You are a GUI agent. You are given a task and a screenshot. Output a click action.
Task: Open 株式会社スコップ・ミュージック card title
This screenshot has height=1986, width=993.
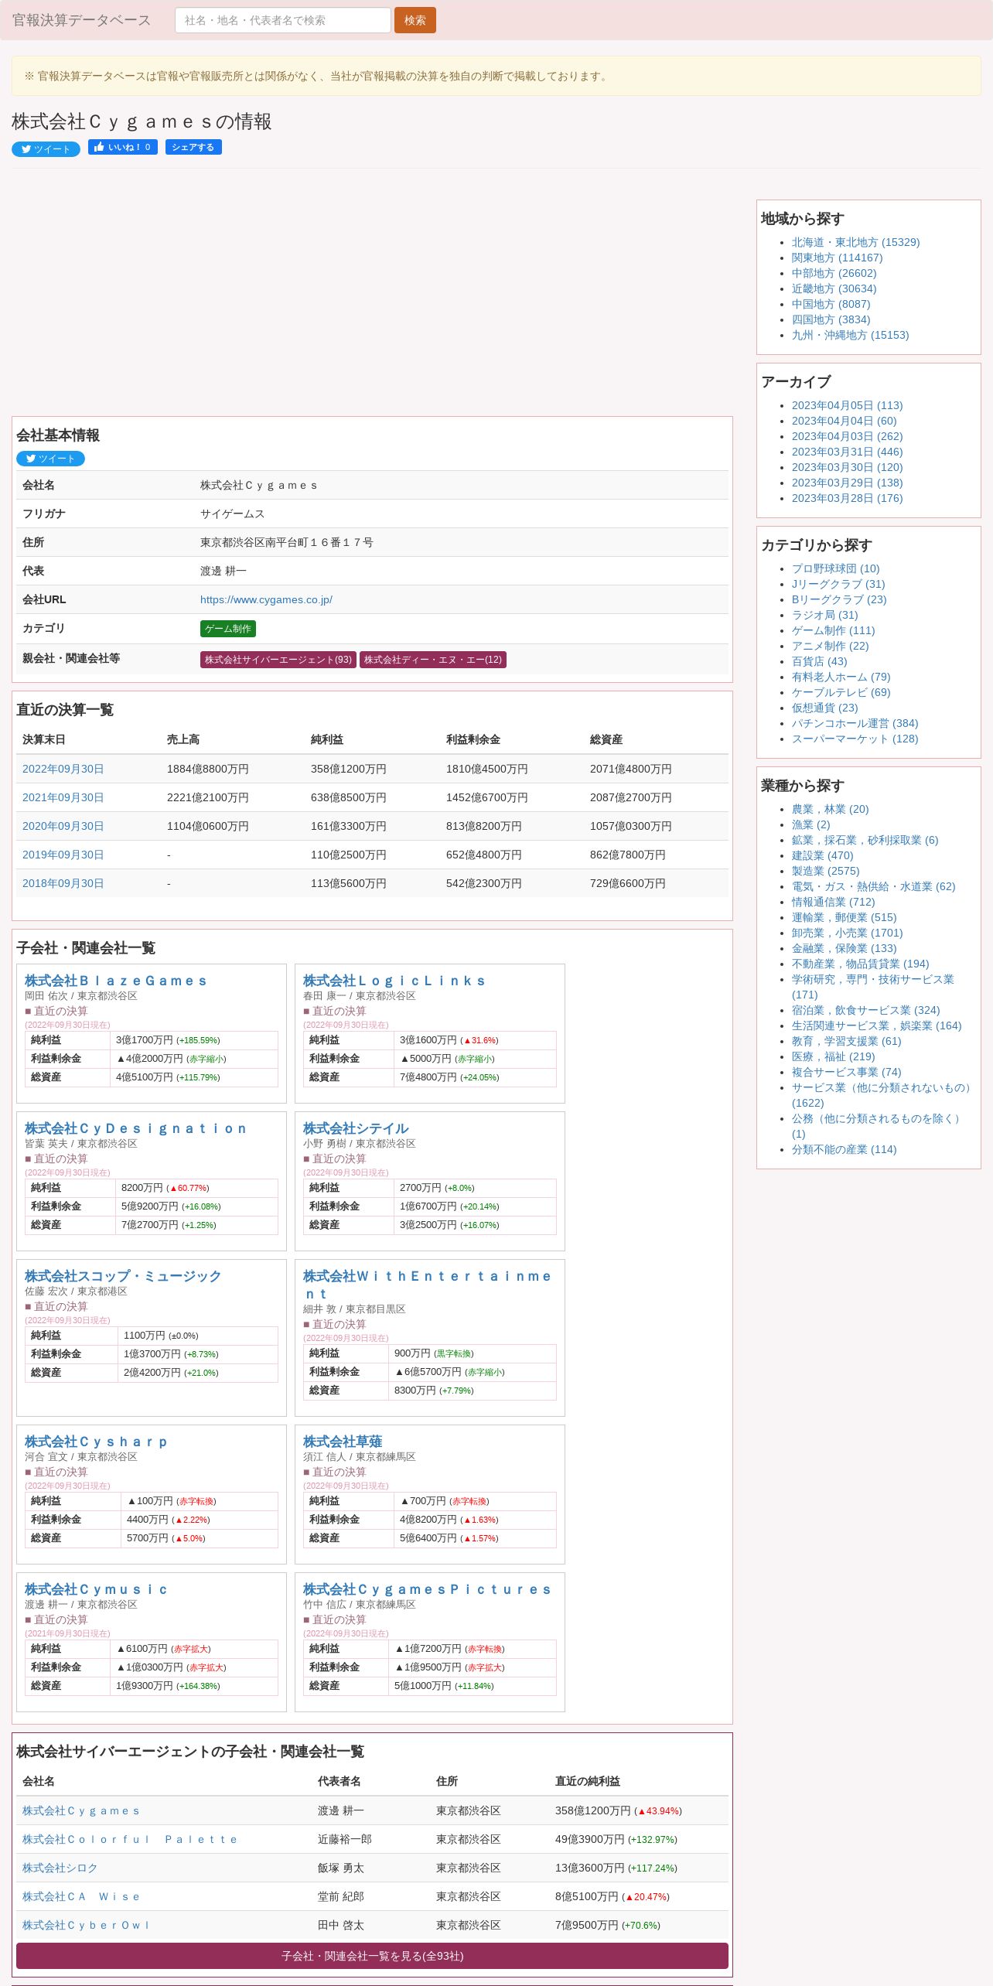pyautogui.click(x=123, y=1276)
